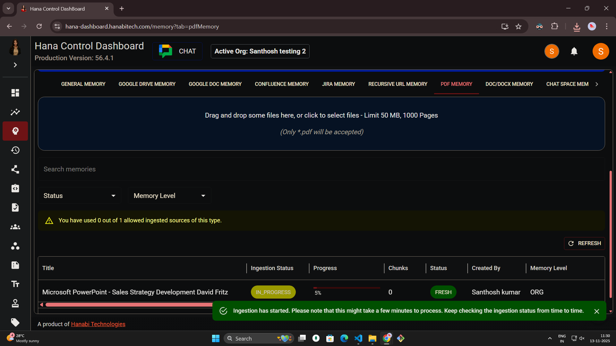Open the tag icon in sidebar

15,322
